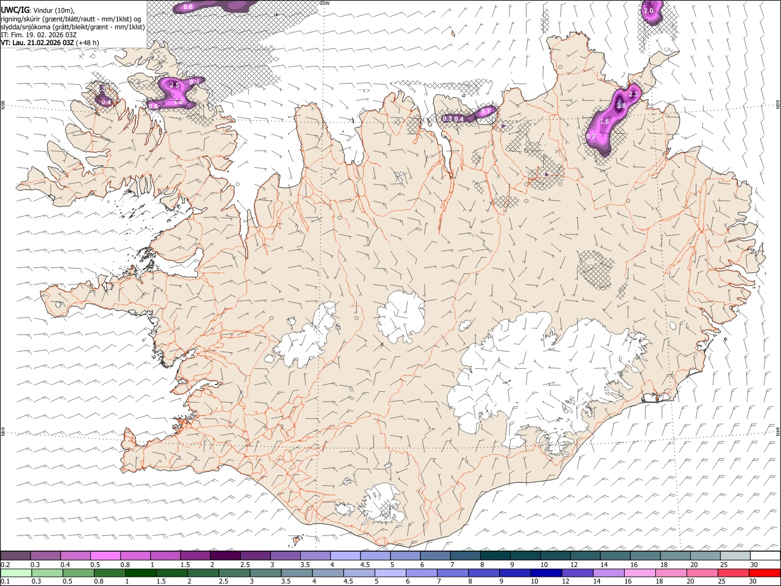Click the 2.5 precipitation value in the Westfjords
Image resolution: width=781 pixels, height=586 pixels.
(175, 85)
